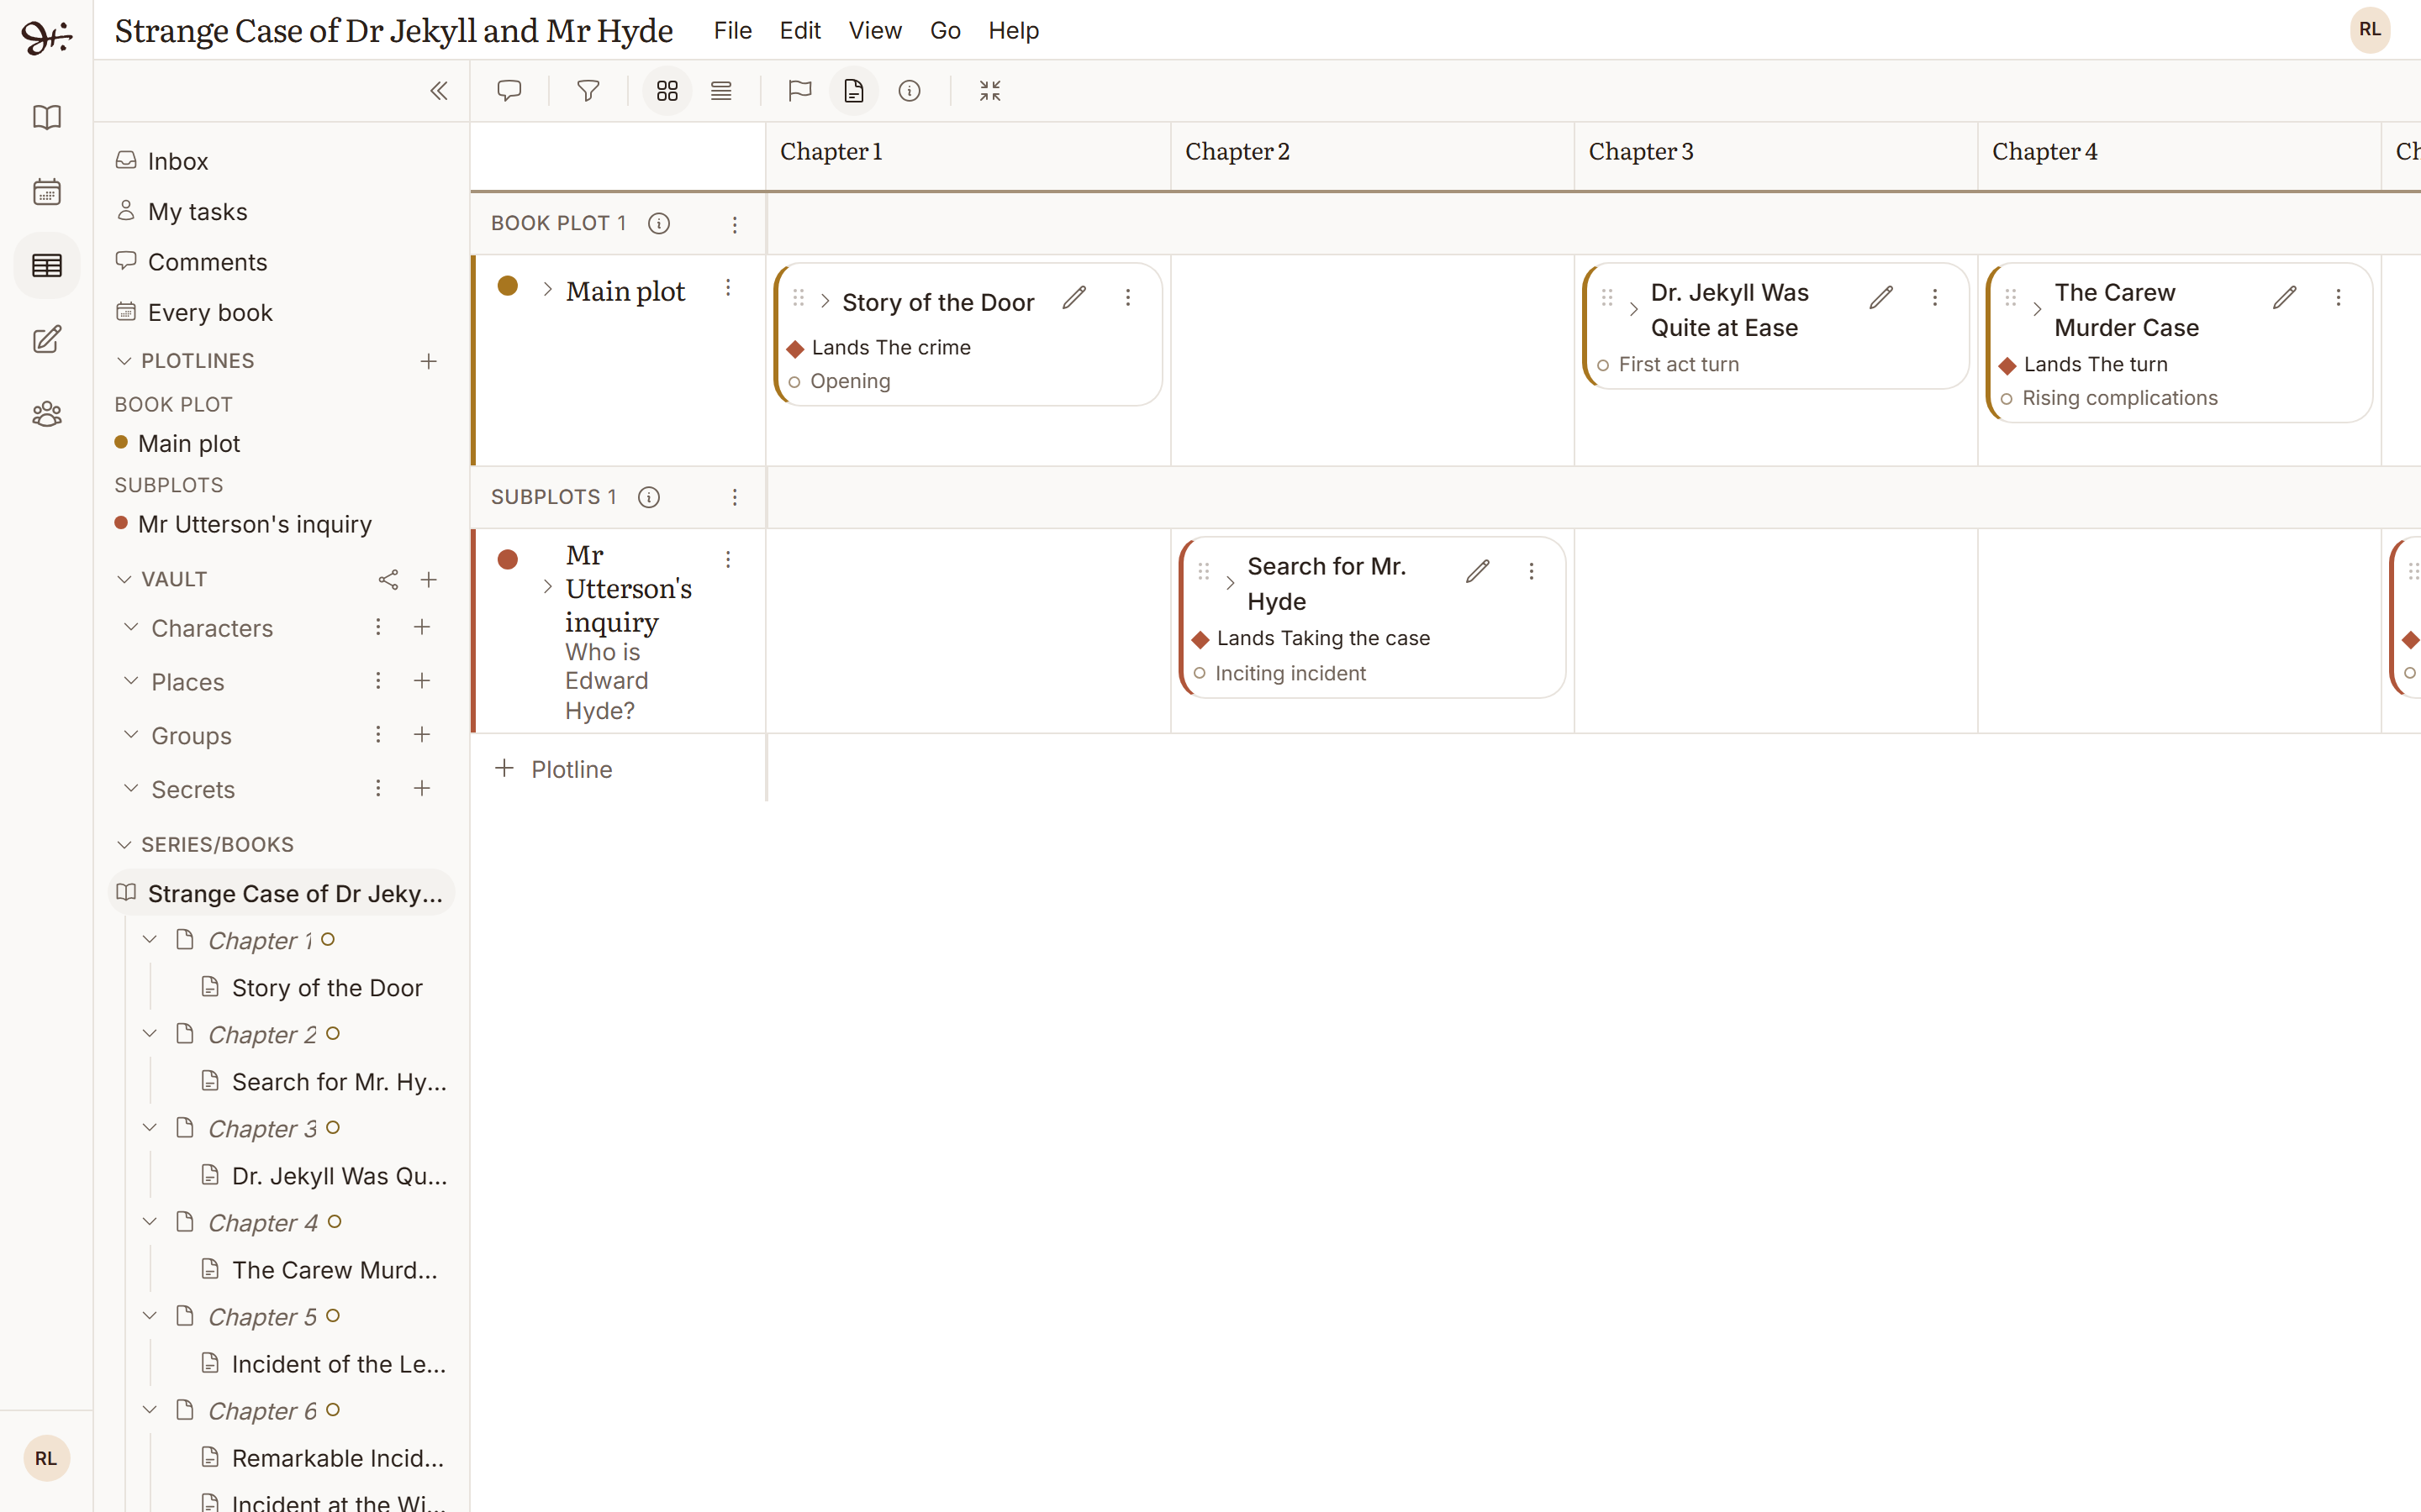The width and height of the screenshot is (2421, 1512).
Task: Collapse the sidebar with the double chevron icon
Action: [438, 91]
